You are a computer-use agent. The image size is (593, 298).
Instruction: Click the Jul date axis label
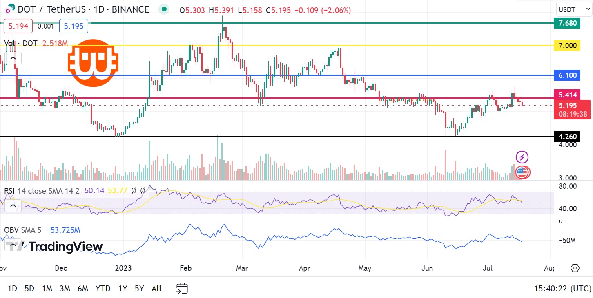coord(488,268)
